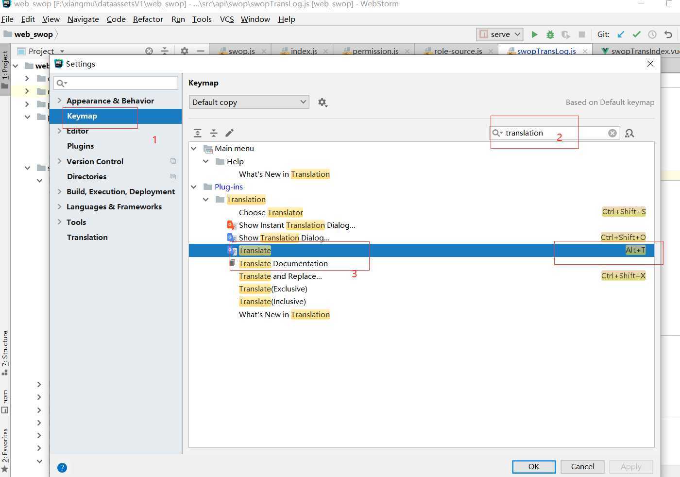Expand all nodes in the keymap tree

click(x=198, y=133)
